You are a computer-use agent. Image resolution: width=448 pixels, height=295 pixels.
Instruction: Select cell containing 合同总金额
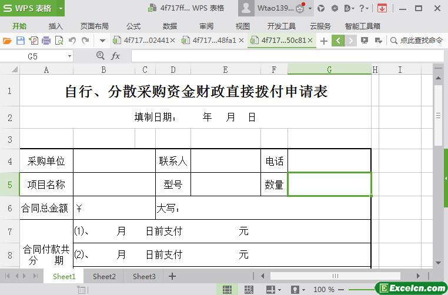point(46,208)
